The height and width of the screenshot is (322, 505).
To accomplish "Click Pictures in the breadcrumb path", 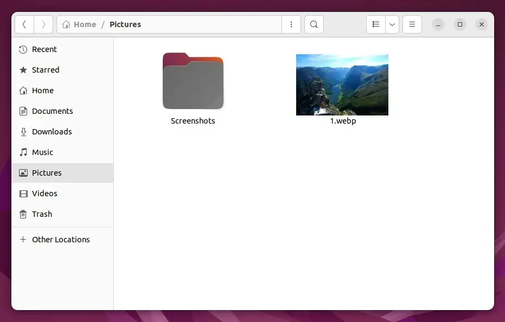I will 125,24.
